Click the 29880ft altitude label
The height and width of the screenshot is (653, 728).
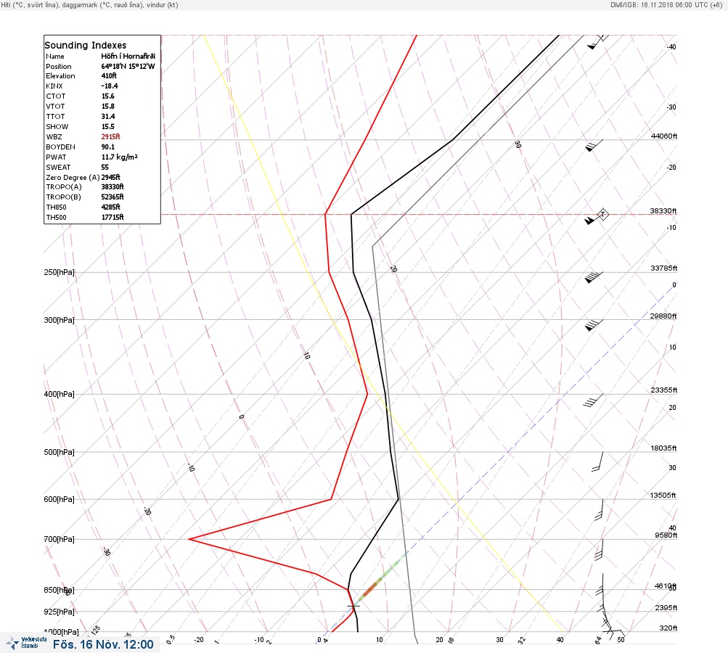click(663, 316)
